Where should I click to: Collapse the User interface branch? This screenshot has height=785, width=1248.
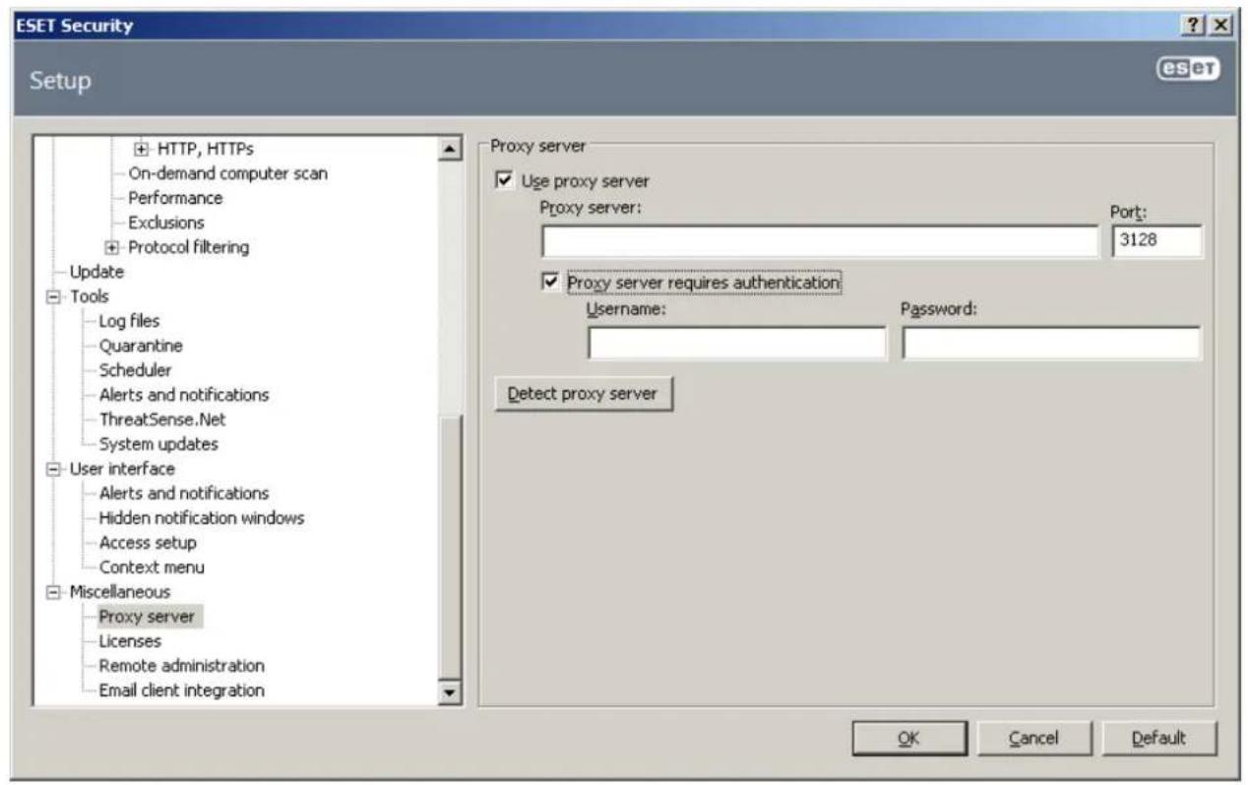(x=52, y=468)
